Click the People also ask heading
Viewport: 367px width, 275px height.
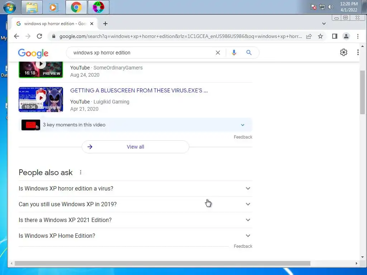(46, 173)
